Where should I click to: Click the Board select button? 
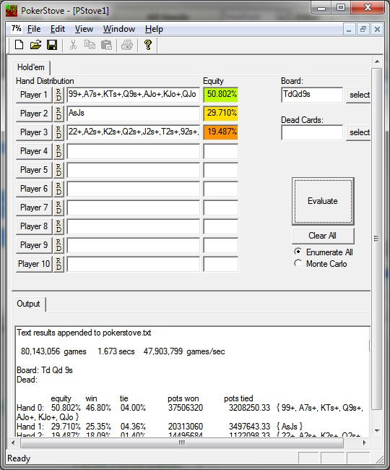358,95
